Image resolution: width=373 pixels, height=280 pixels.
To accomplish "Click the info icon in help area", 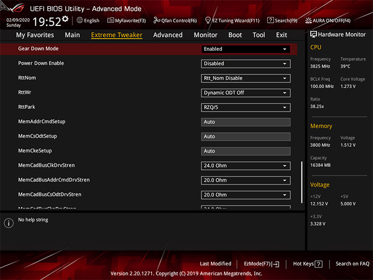I will point(9,223).
